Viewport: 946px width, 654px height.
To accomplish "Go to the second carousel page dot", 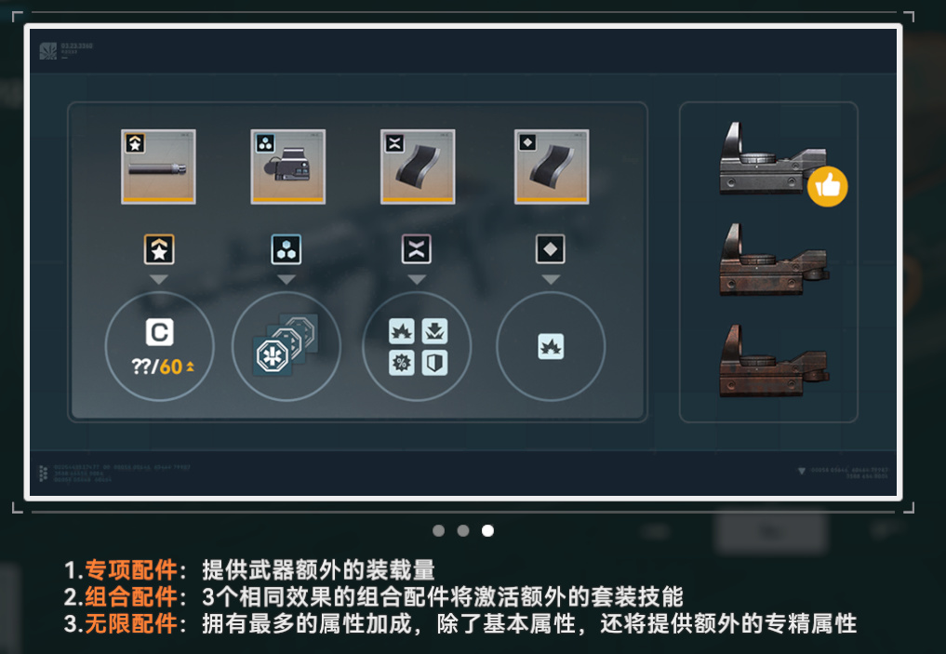I will (x=463, y=530).
